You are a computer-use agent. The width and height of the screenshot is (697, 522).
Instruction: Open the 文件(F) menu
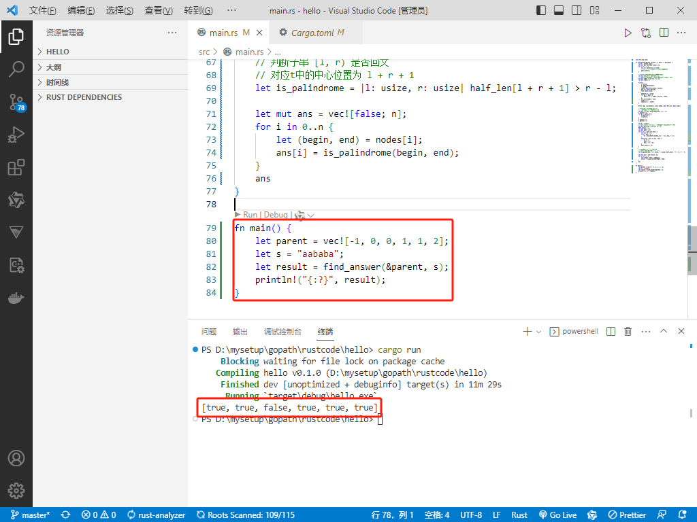click(43, 10)
